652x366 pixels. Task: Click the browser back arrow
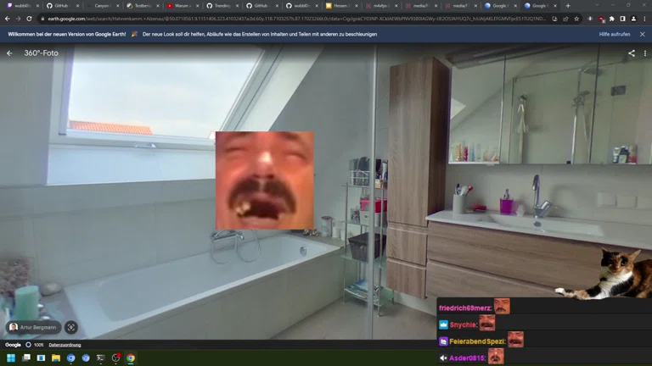[8, 19]
